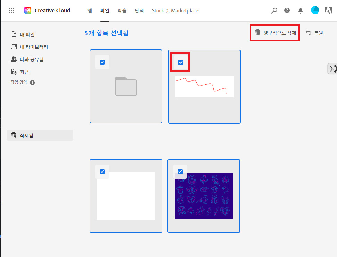Open the Adobe apps grid menu
337x257 pixels.
click(11, 10)
